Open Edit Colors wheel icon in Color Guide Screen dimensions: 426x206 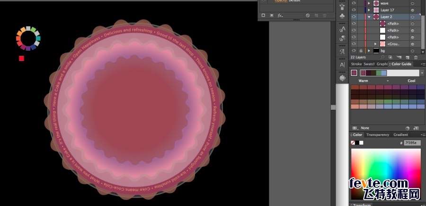click(408, 128)
